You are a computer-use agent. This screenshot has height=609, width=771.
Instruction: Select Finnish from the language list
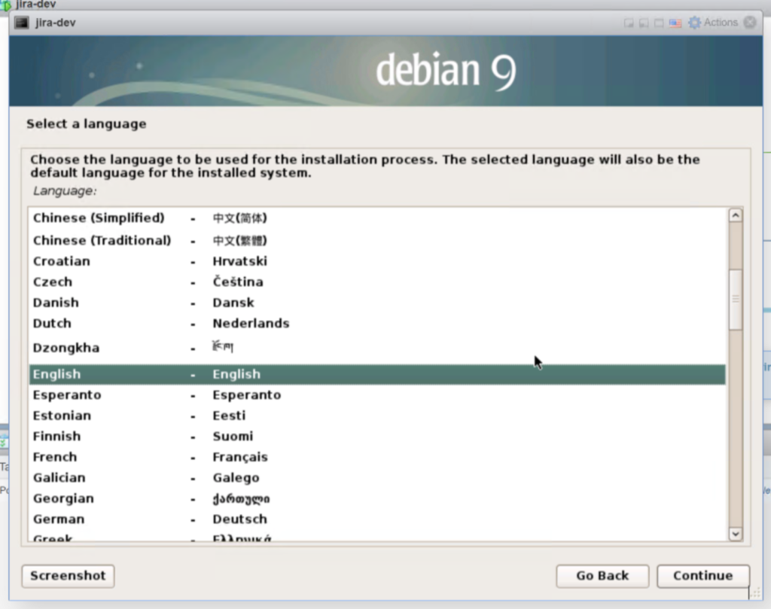(x=377, y=436)
